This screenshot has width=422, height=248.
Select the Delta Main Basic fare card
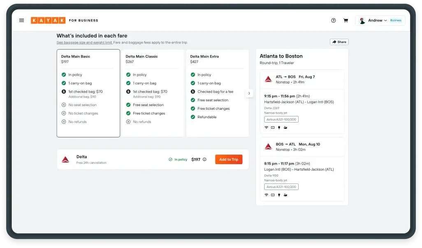point(88,93)
